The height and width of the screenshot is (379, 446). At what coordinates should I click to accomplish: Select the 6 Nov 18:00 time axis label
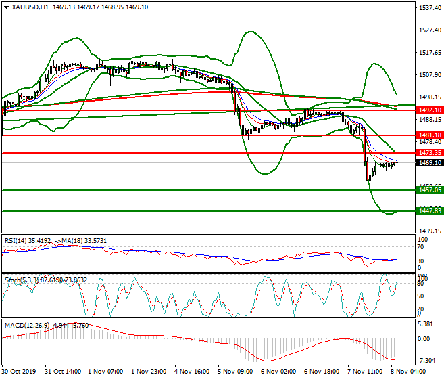[x=322, y=372]
